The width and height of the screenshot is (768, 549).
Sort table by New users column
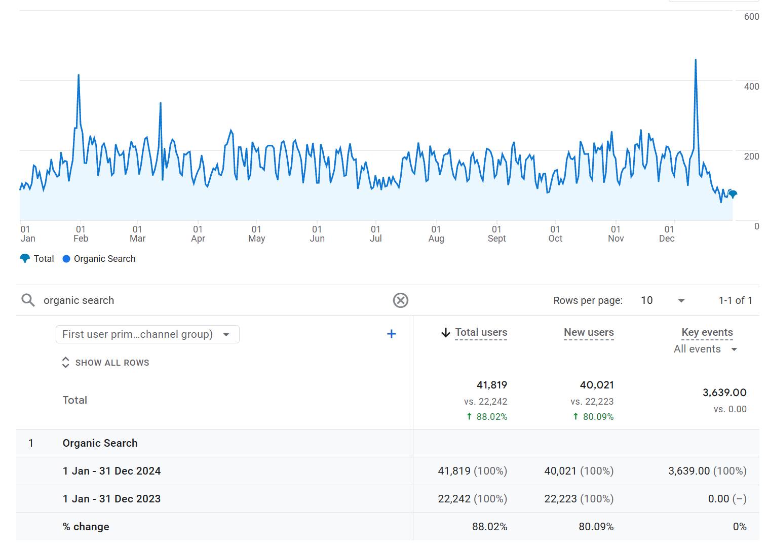[x=589, y=332]
